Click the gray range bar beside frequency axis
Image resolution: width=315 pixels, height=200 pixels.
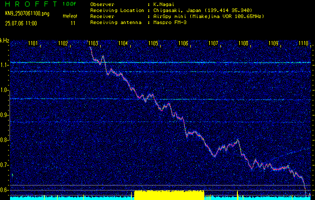tap(10, 116)
